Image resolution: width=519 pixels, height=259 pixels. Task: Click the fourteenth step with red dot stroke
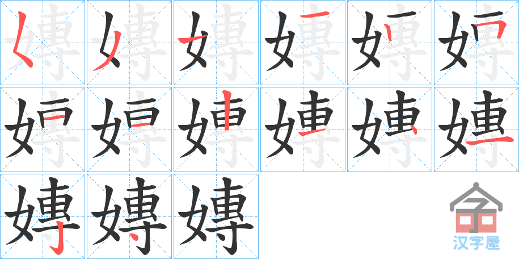(x=129, y=216)
